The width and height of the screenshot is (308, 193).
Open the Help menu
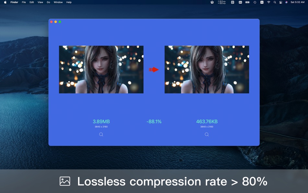69,2
